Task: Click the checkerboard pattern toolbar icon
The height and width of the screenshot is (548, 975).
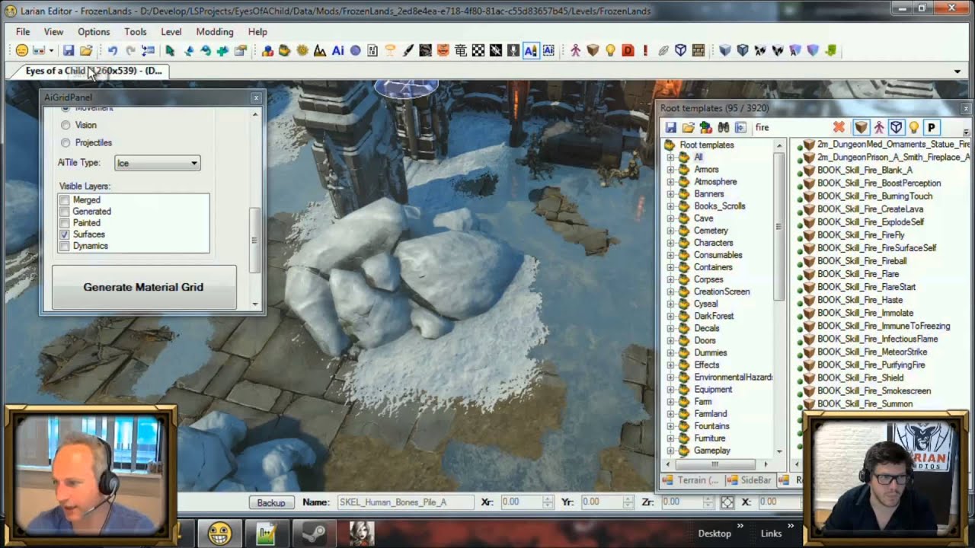Action: (478, 50)
